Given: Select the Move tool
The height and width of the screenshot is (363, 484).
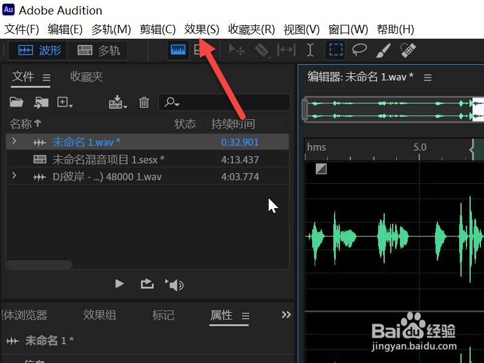Looking at the screenshot, I should coord(237,50).
